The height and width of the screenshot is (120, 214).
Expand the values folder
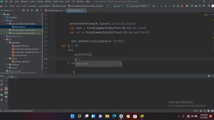(7, 68)
